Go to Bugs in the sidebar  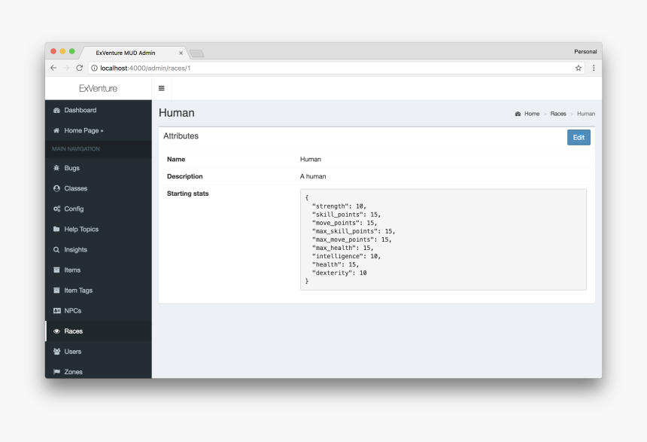click(x=99, y=168)
